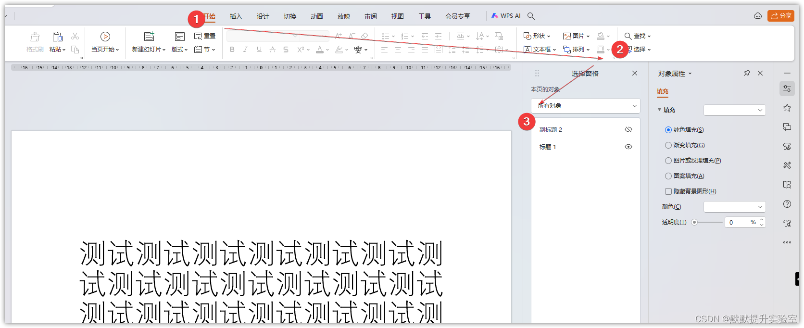
Task: Click the Superscript X² icon
Action: 301,50
